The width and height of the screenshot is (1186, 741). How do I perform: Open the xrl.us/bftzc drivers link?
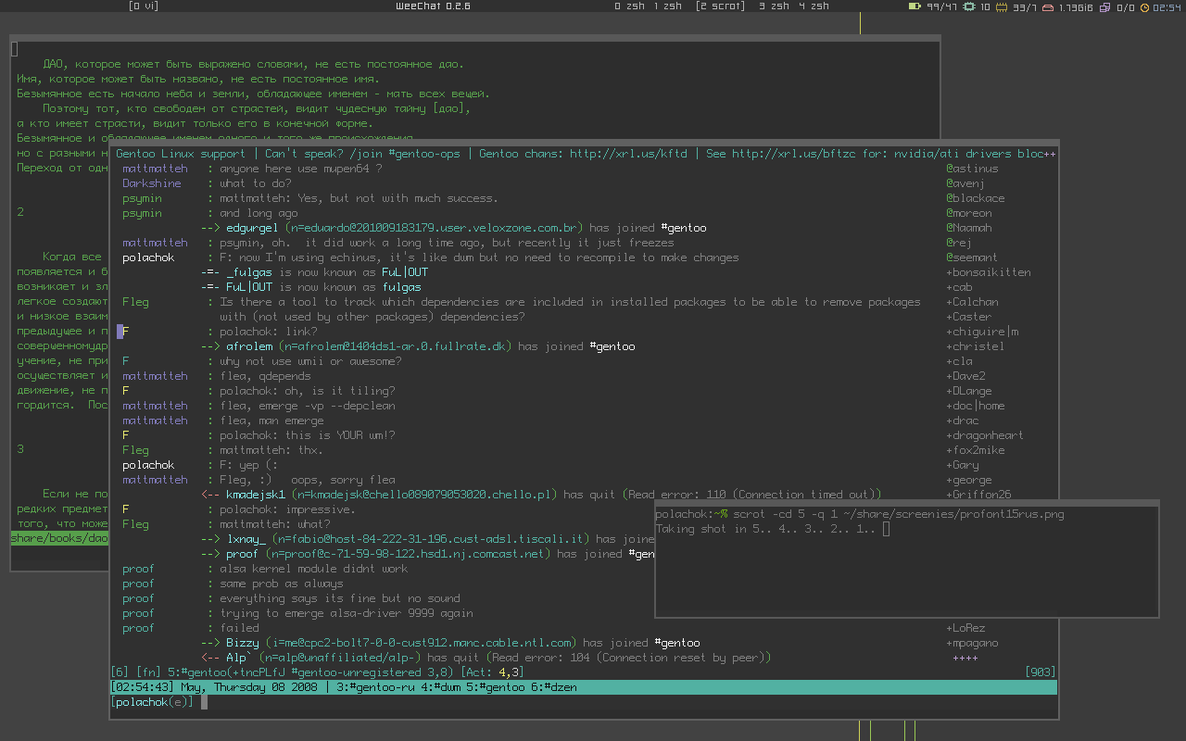coord(793,154)
